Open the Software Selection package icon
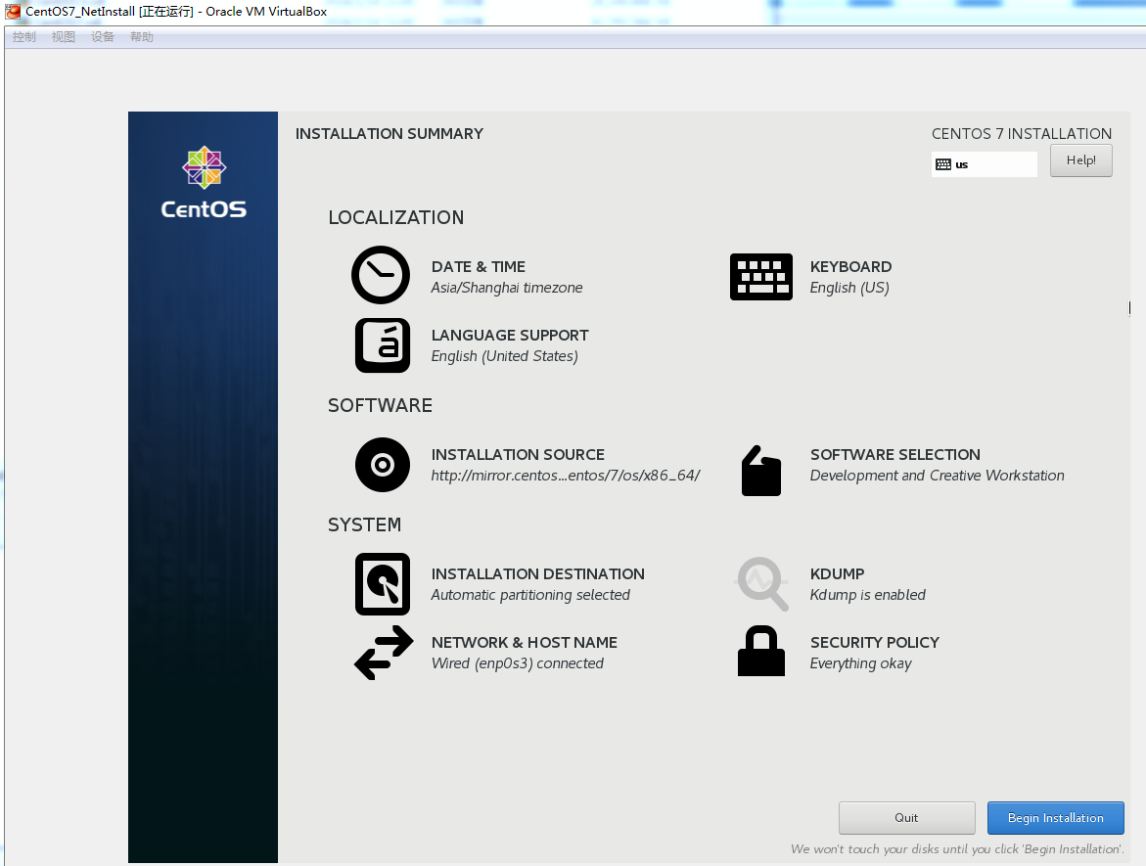 coord(760,470)
